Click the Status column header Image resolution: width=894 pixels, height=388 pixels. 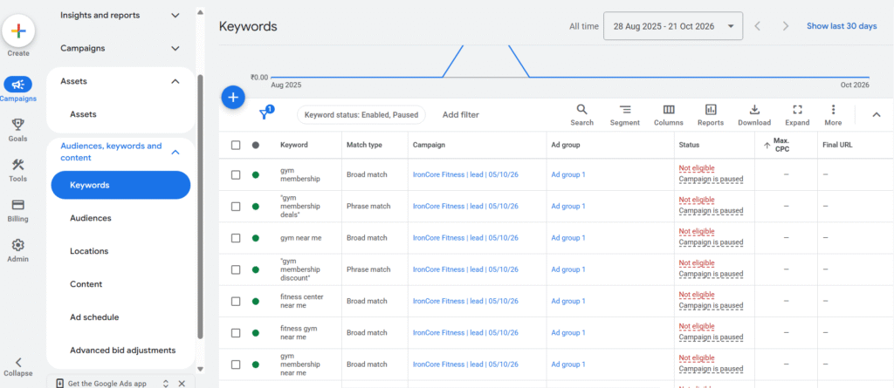pyautogui.click(x=689, y=146)
